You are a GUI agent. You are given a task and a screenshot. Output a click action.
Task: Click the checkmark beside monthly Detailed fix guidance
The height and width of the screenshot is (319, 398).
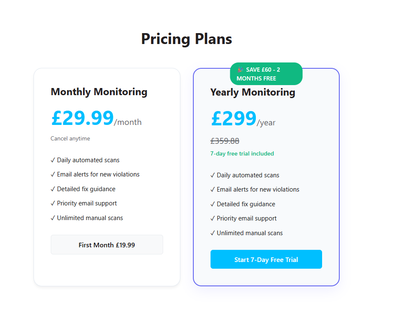[53, 189]
